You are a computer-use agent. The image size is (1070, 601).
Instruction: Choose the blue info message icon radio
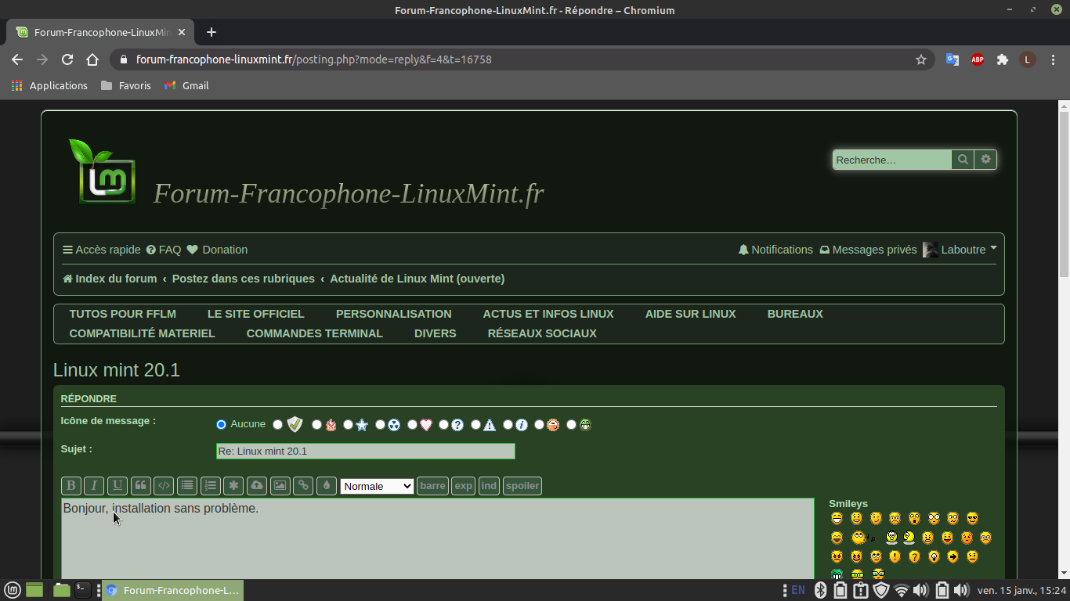click(x=508, y=425)
